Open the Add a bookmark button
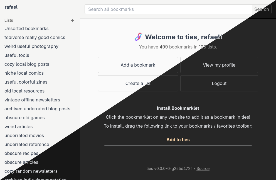 pyautogui.click(x=138, y=65)
